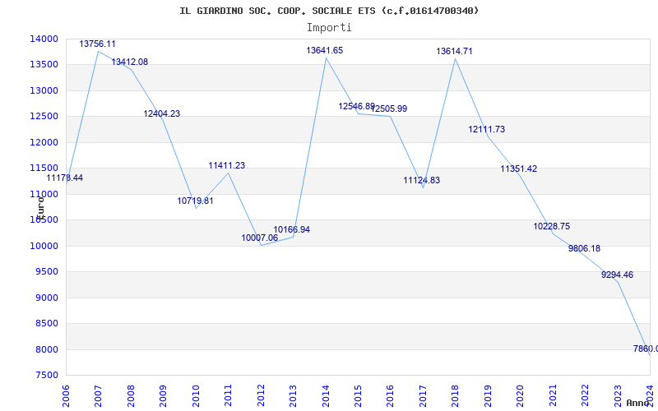Screen dimensions: 658x411
Task: Select data label 10166.94
Action: tap(292, 230)
